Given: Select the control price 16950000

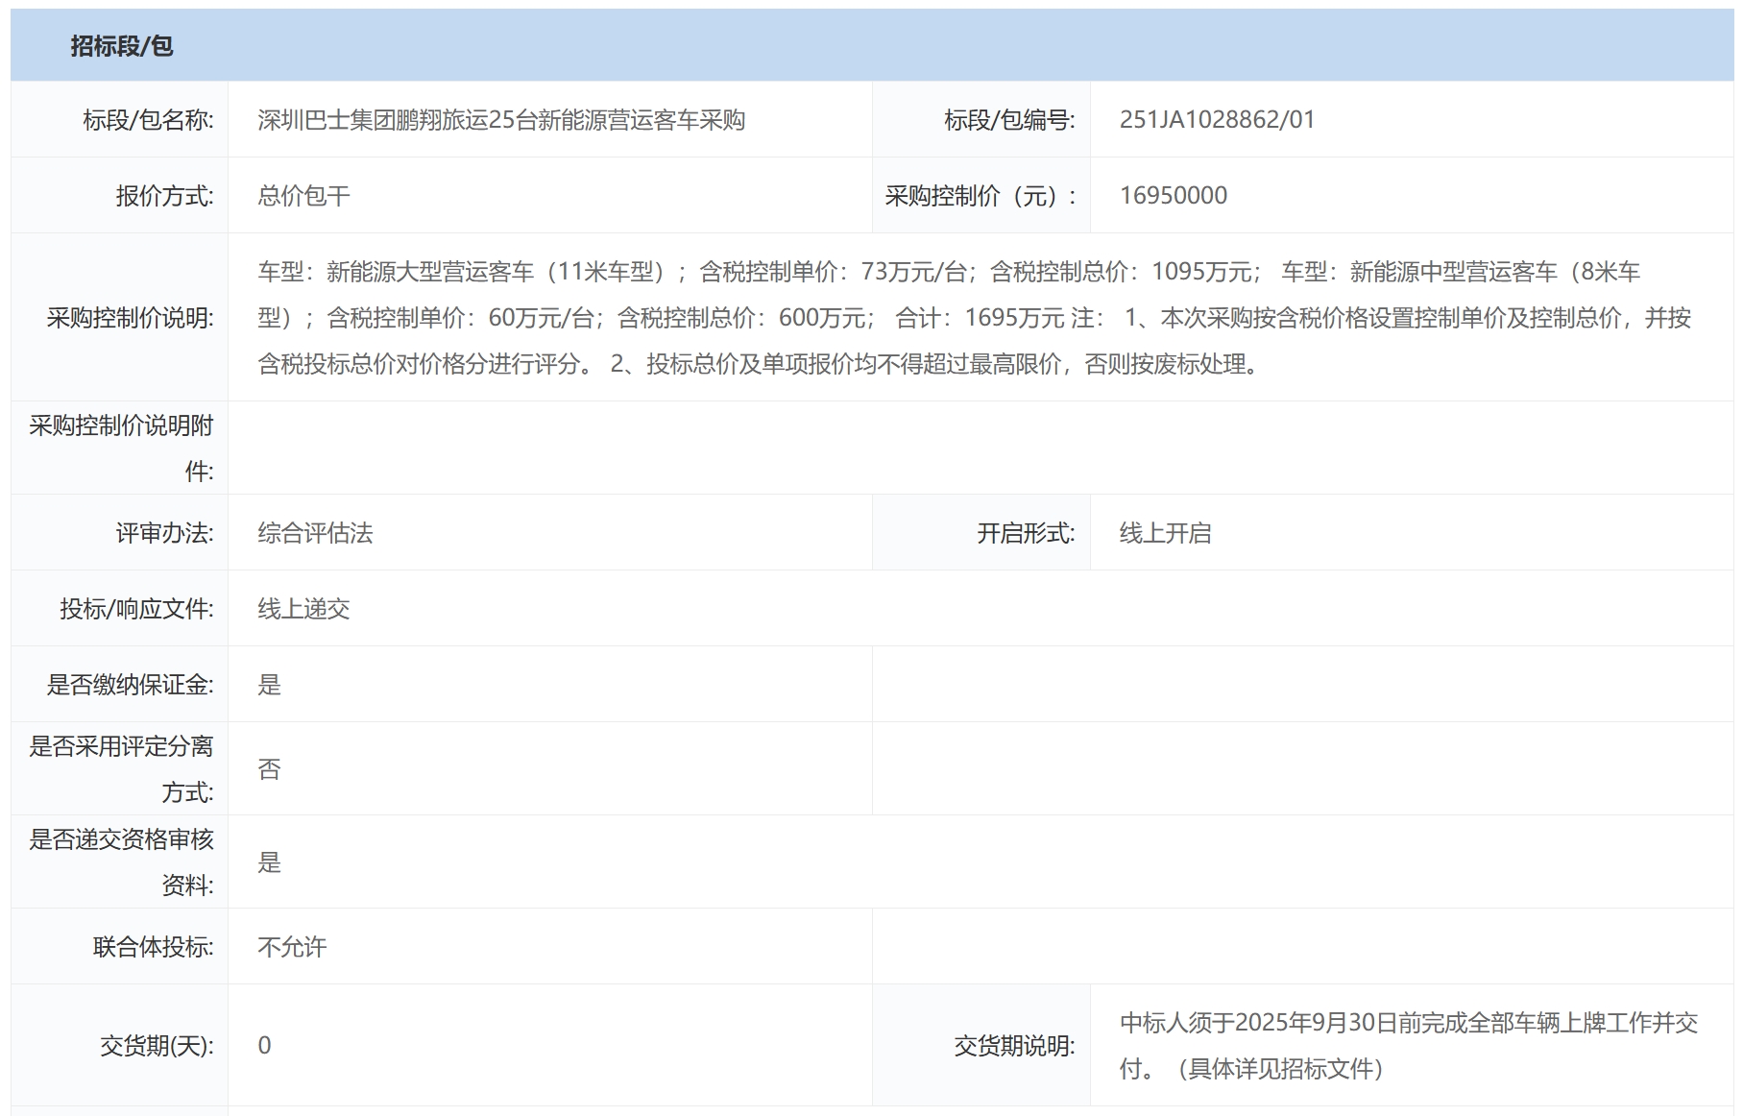Looking at the screenshot, I should pos(1174,196).
